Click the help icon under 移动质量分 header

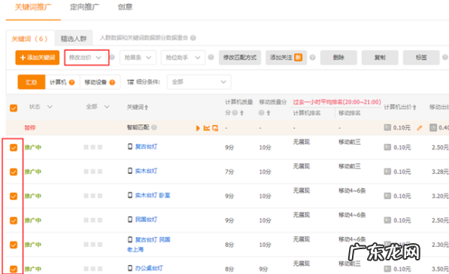[x=261, y=113]
